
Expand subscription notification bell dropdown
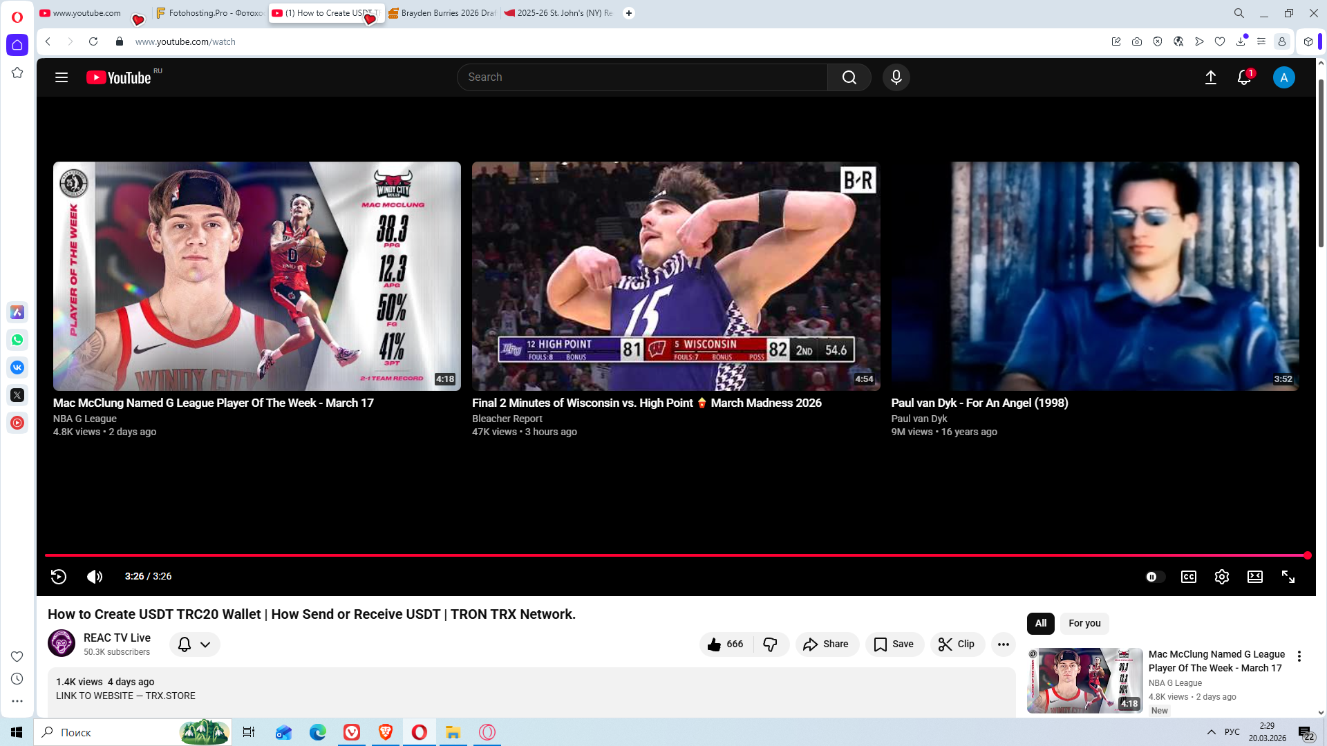(194, 644)
